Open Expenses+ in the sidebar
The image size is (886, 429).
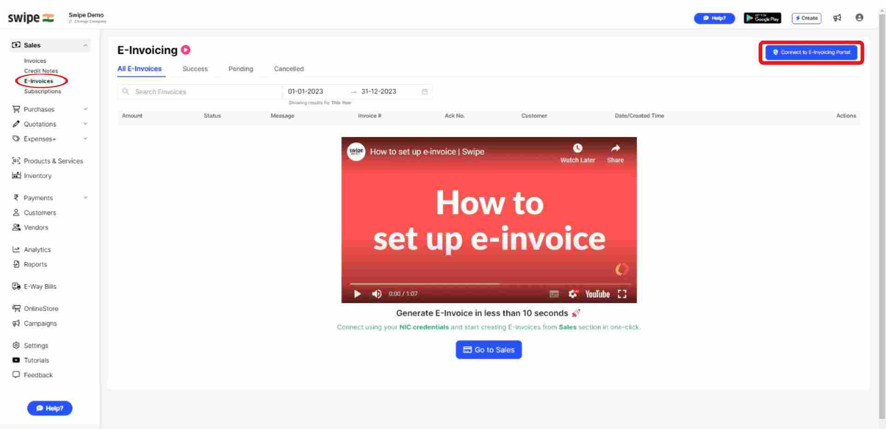click(40, 139)
